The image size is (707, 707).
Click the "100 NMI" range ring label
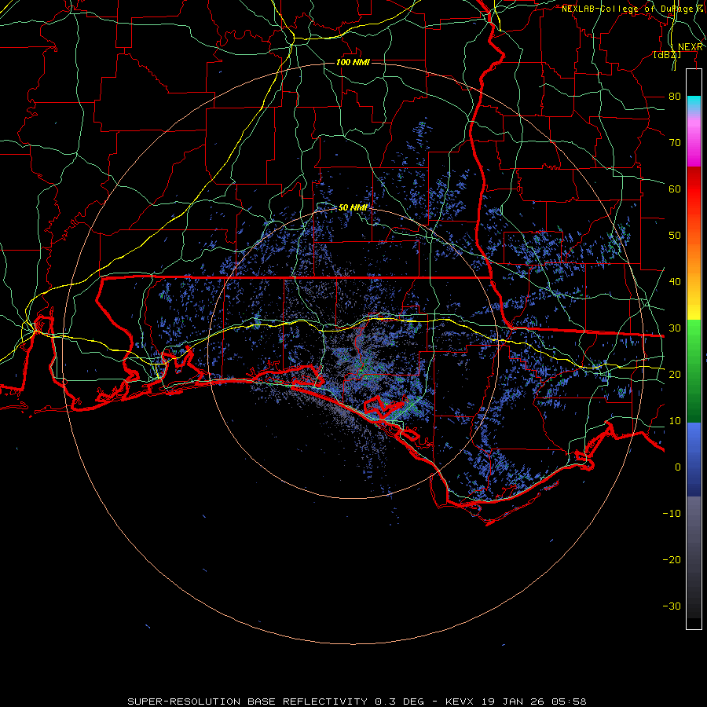click(353, 62)
